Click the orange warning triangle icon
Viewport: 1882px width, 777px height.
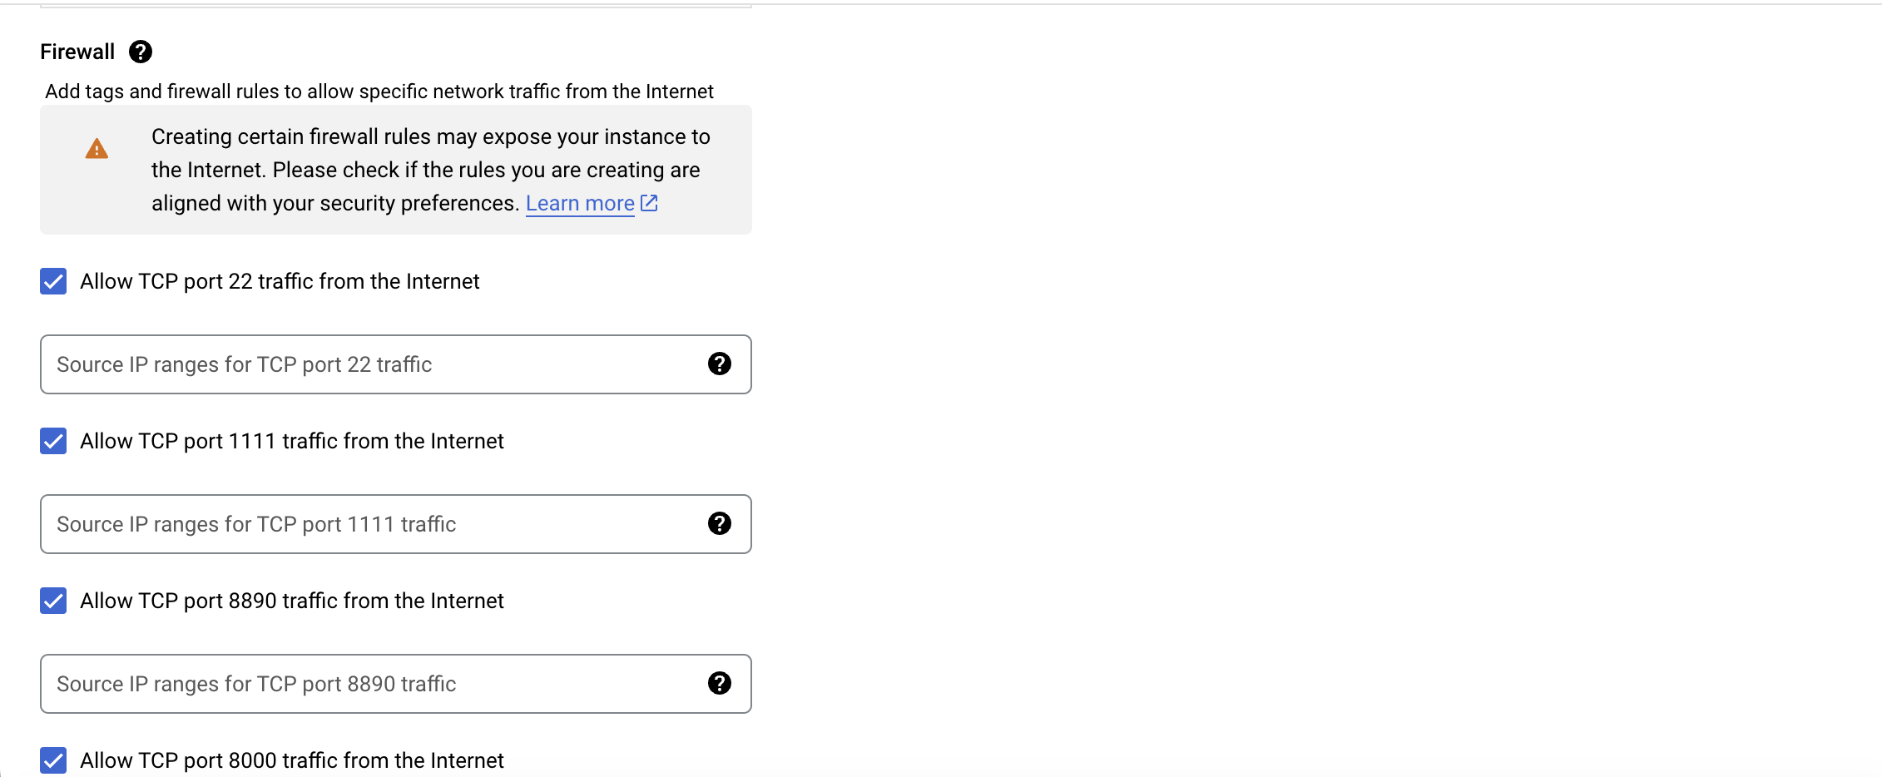[97, 149]
